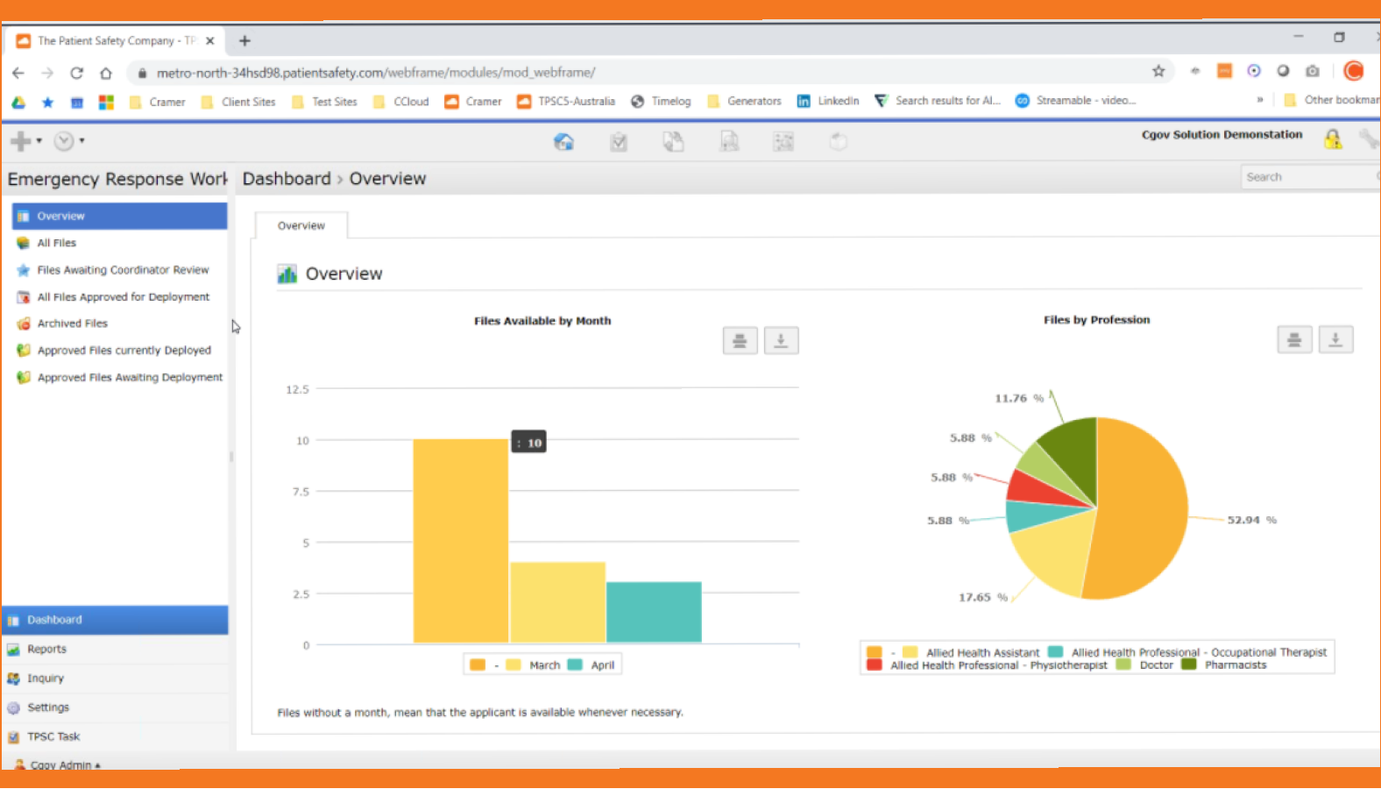1381x789 pixels.
Task: Click the orange extension icon in browser toolbar
Action: tap(1225, 71)
